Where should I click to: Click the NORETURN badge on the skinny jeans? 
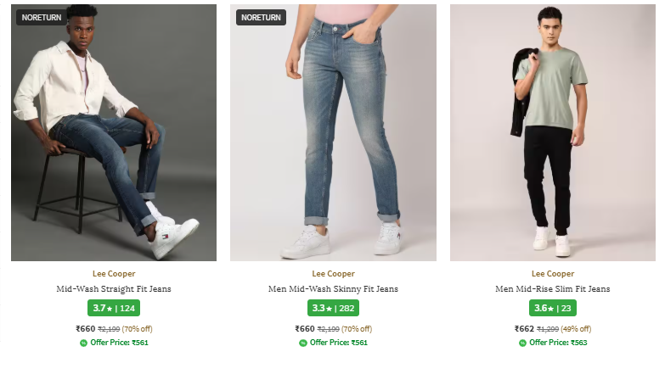(261, 17)
